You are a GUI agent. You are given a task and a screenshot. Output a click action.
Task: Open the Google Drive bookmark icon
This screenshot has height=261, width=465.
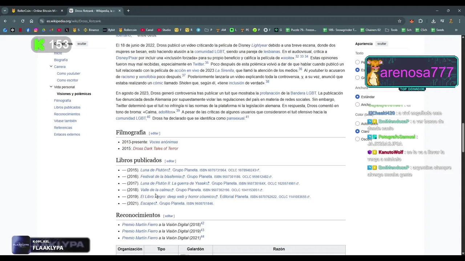coord(44,30)
